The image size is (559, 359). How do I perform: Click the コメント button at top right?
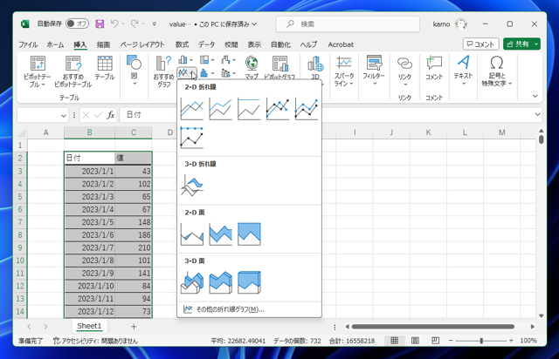[480, 44]
